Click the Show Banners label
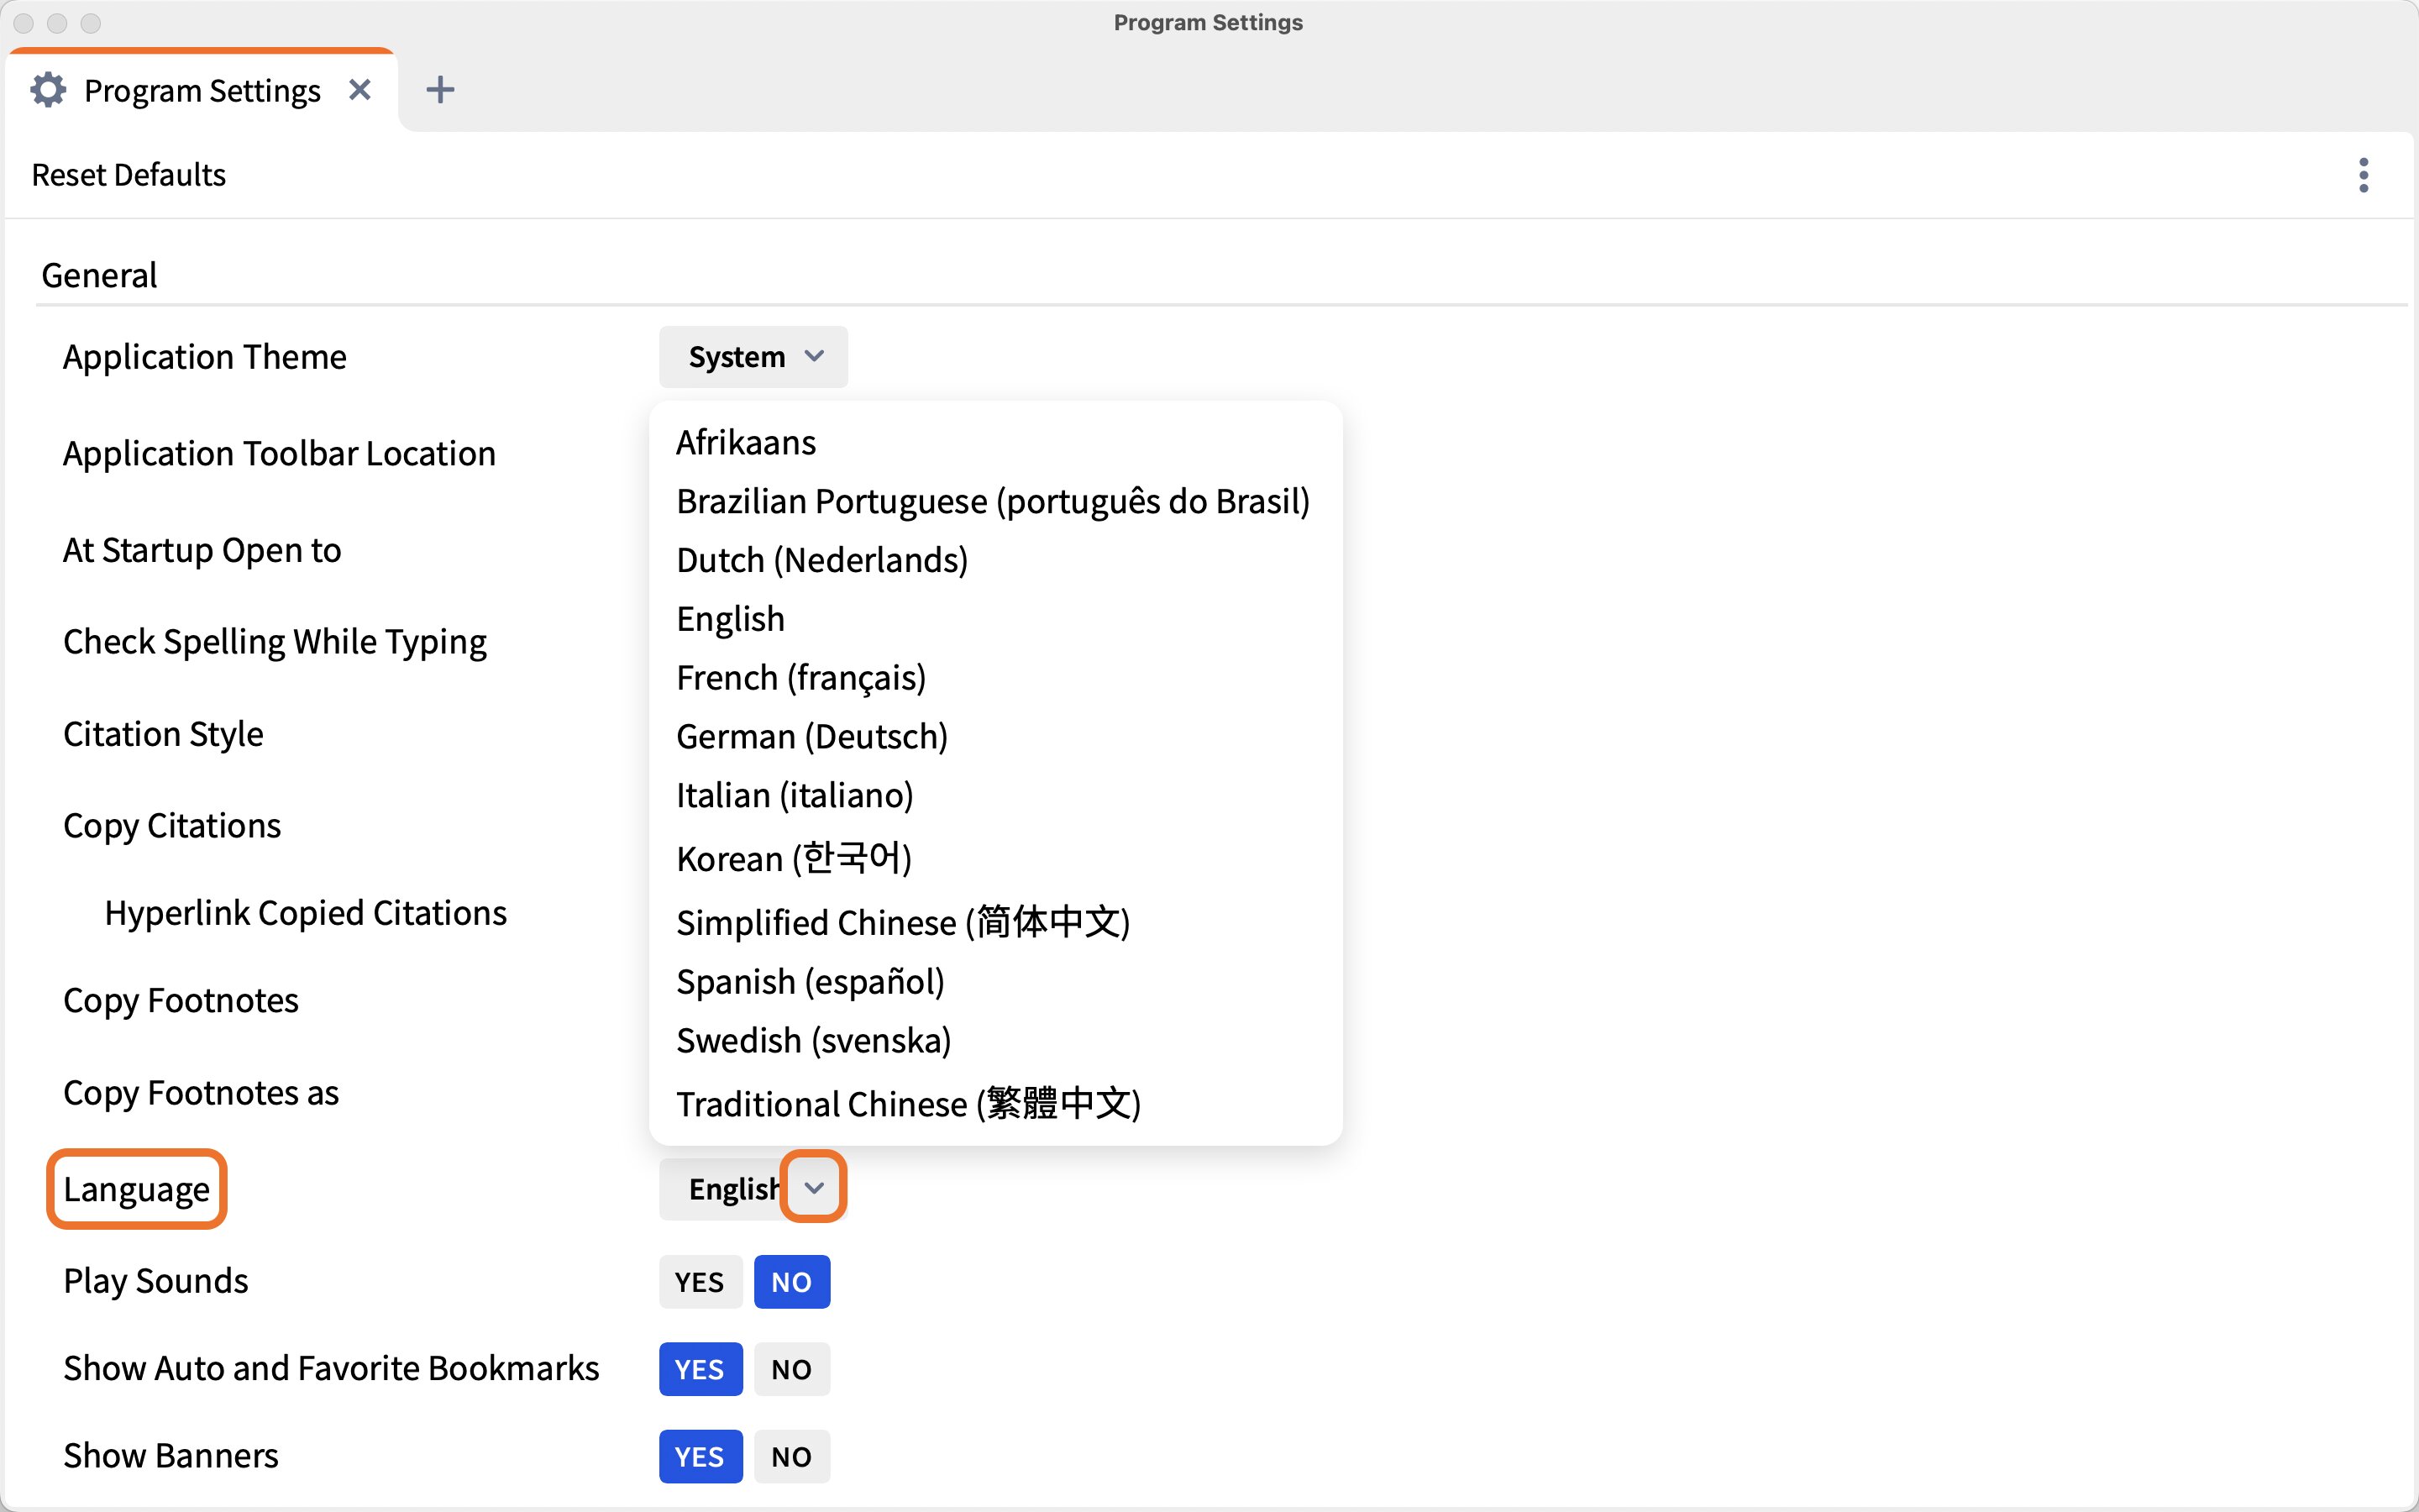The height and width of the screenshot is (1512, 2419). [x=171, y=1456]
